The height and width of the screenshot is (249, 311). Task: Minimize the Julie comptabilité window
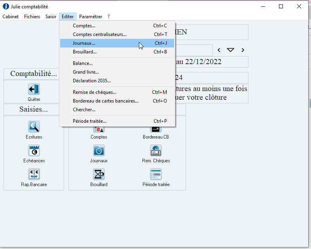click(263, 7)
